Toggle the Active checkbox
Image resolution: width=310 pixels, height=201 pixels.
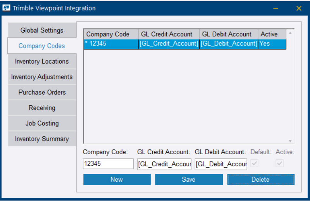point(279,163)
